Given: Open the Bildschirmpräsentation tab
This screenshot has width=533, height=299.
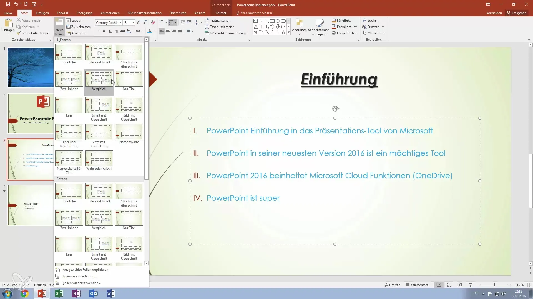Looking at the screenshot, I should click(x=144, y=13).
